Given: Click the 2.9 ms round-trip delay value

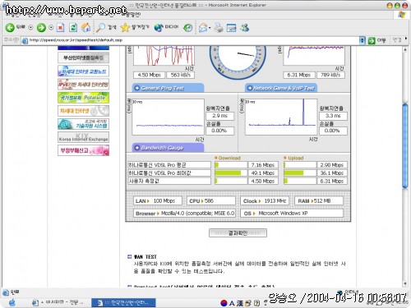Looking at the screenshot, I should (x=220, y=116).
